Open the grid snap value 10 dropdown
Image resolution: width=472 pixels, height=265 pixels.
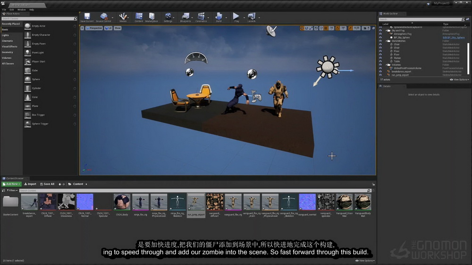pos(331,28)
